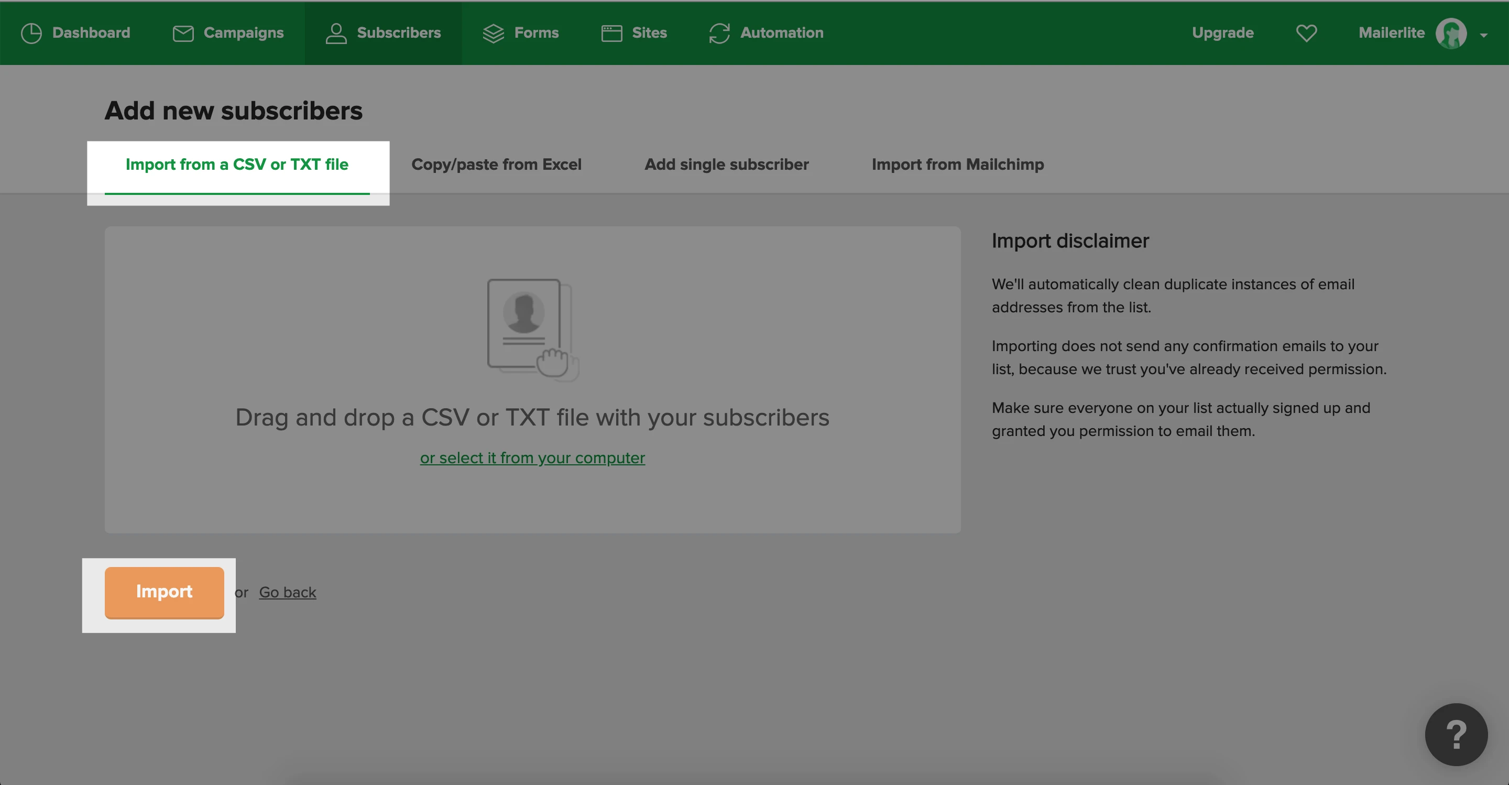Click the Subscribers person icon
Screen dimensions: 1509x785
[x=336, y=34]
